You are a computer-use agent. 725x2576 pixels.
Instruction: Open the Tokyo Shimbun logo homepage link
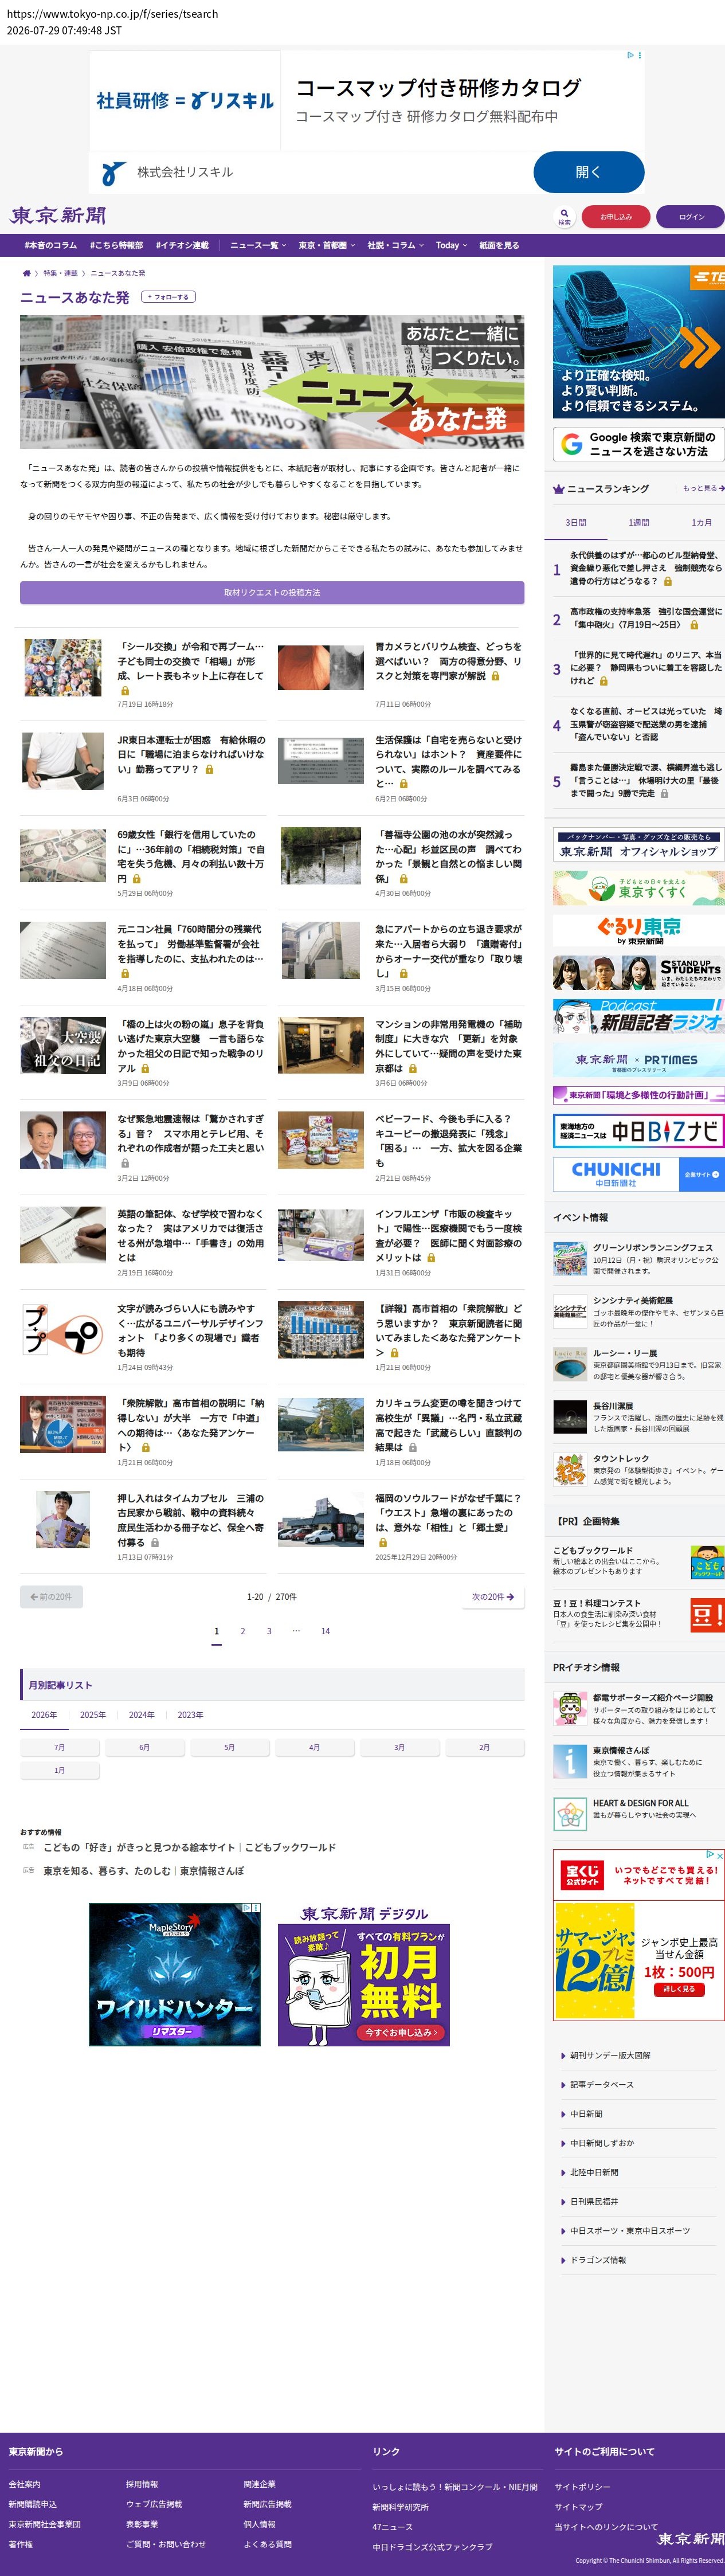[58, 215]
